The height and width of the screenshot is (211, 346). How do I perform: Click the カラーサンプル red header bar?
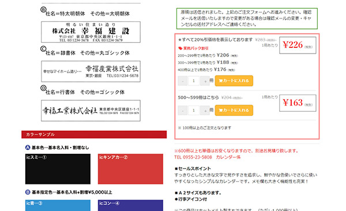(x=94, y=134)
